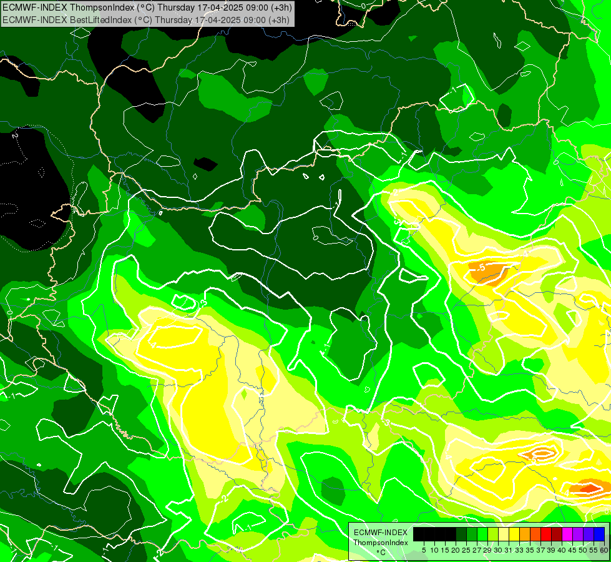Click the legend scale value 60

pos(604,550)
